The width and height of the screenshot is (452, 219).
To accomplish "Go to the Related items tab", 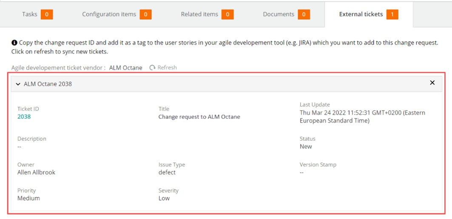I will click(x=199, y=14).
